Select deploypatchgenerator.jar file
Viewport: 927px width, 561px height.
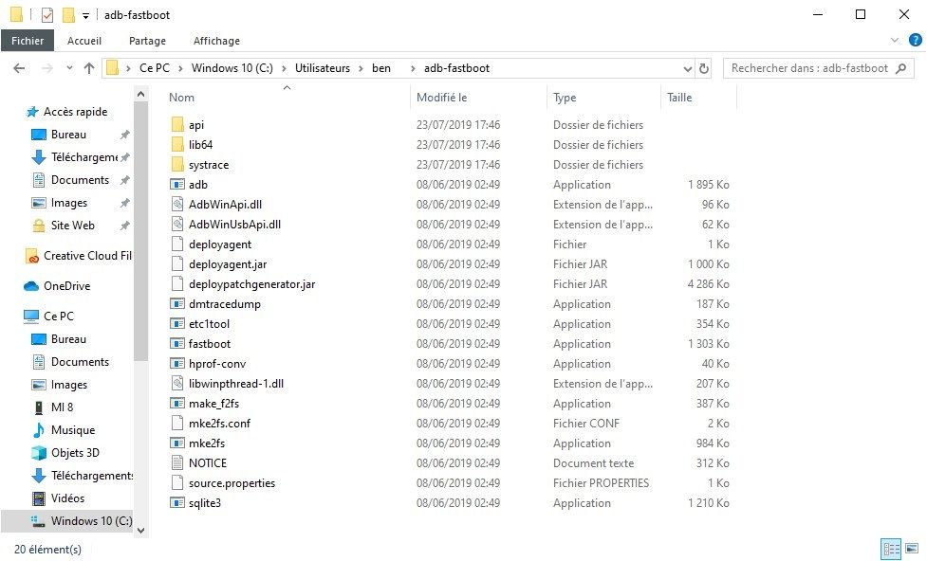(251, 284)
